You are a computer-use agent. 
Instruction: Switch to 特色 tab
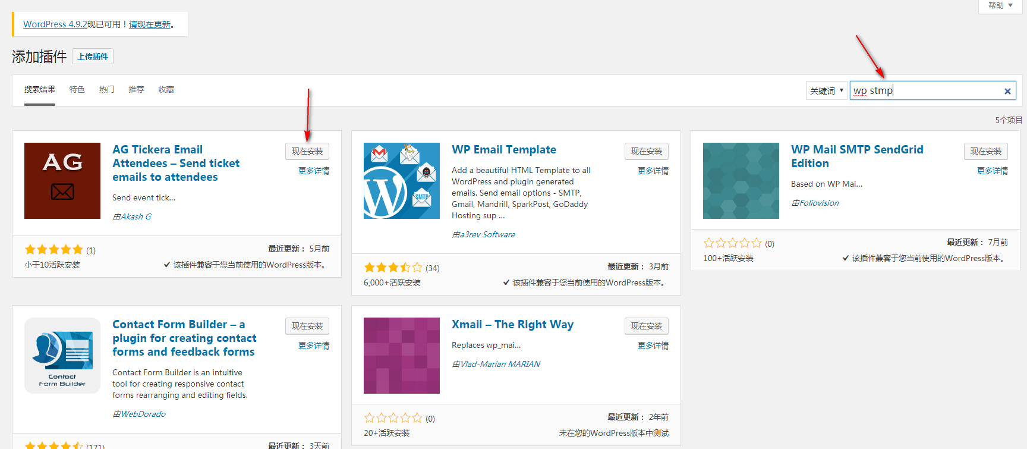77,89
